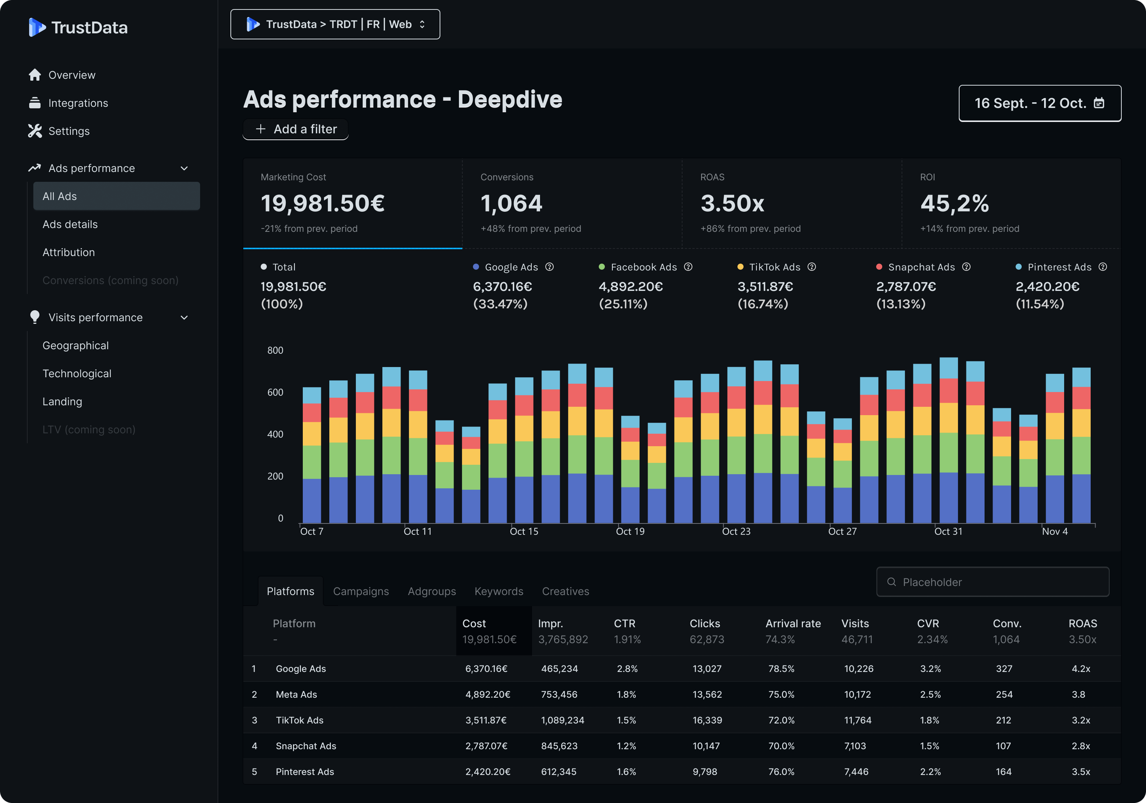The image size is (1146, 803).
Task: Collapse the Ads performance section
Action: pyautogui.click(x=184, y=167)
